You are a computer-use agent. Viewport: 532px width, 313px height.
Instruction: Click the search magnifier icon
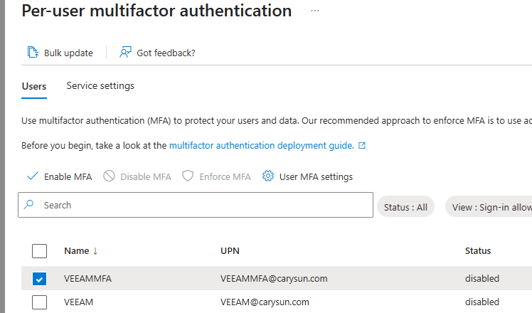click(29, 205)
